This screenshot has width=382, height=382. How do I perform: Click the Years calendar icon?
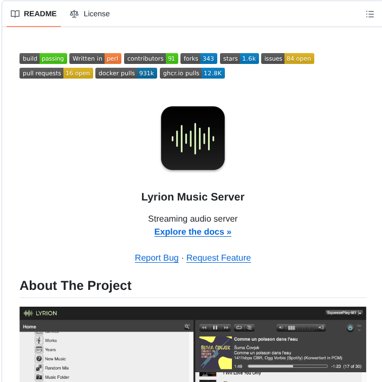[39, 349]
